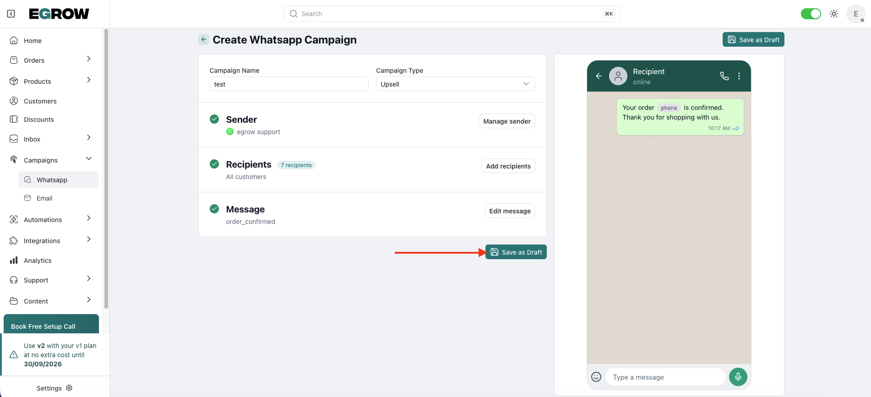Toggle the green switch in top bar

point(811,14)
